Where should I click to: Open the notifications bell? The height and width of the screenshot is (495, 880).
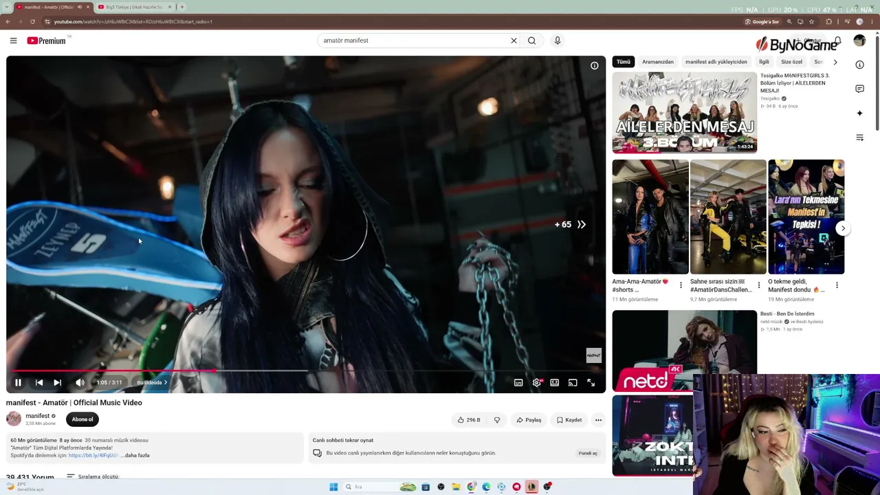[837, 41]
